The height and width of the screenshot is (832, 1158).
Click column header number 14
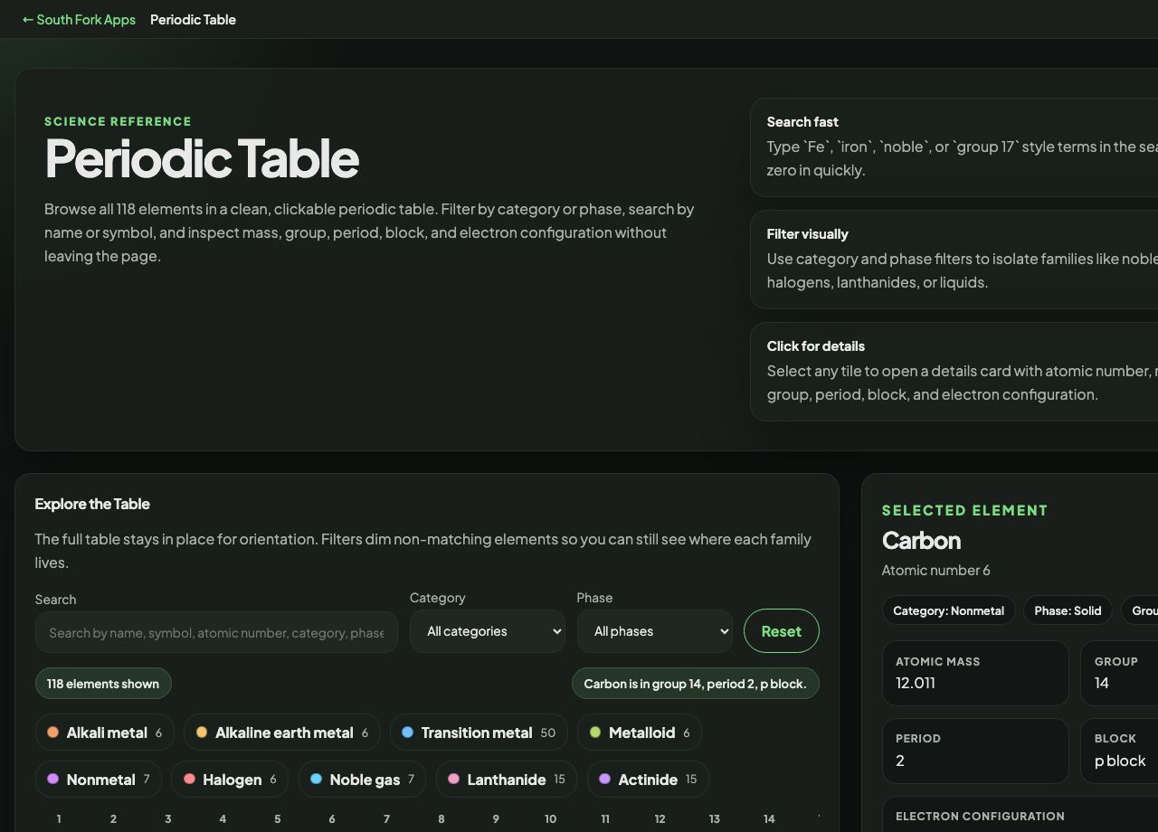pyautogui.click(x=769, y=818)
